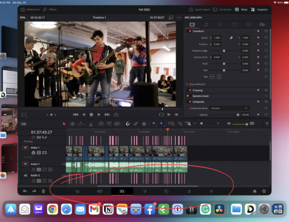This screenshot has width=289, height=222.
Task: Select the File tab in Inspector
Action: (262, 24)
